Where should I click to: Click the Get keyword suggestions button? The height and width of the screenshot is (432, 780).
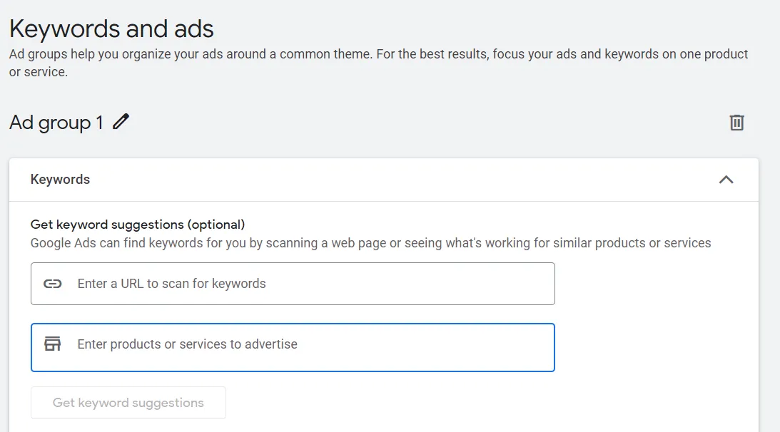pos(128,403)
